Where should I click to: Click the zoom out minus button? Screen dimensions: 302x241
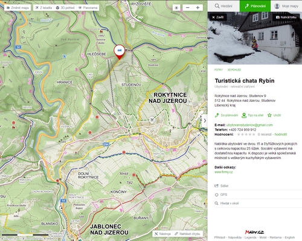coord(188,8)
